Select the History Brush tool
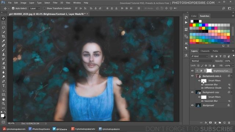 3,59
